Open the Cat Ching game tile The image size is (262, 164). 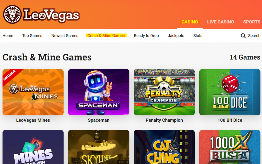click(x=164, y=147)
